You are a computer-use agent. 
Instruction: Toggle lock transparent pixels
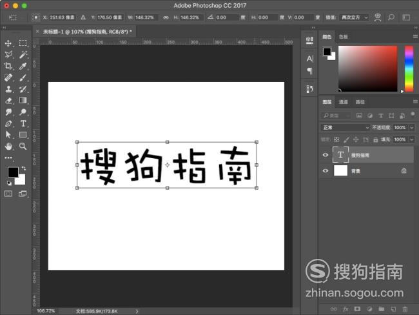coord(336,139)
